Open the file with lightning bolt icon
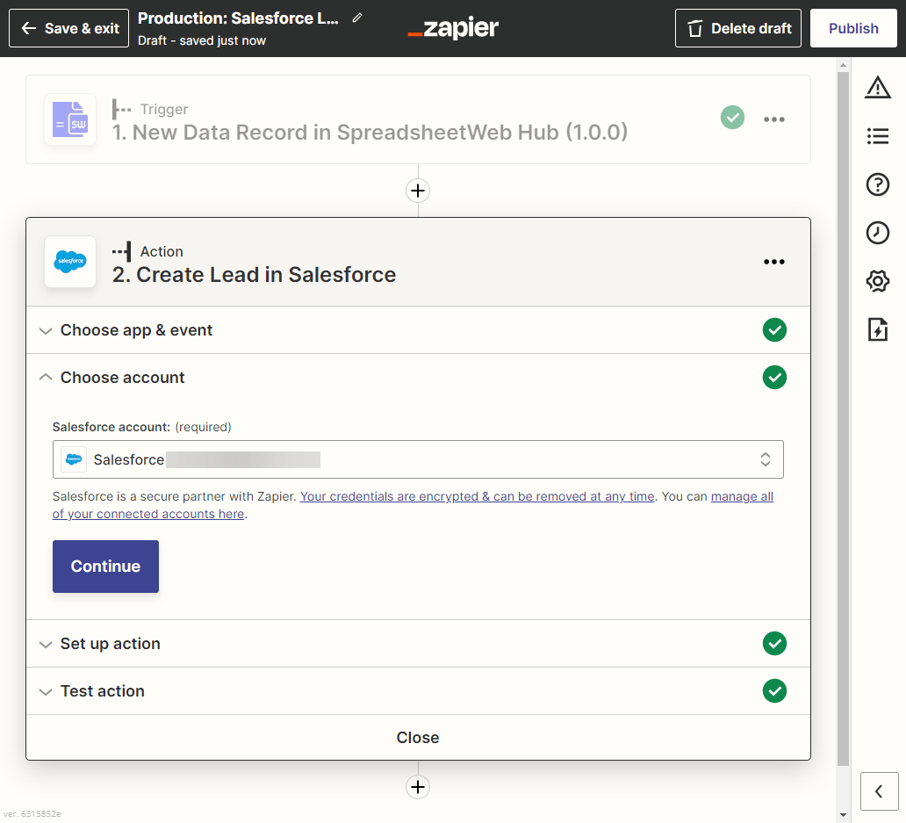 877,329
